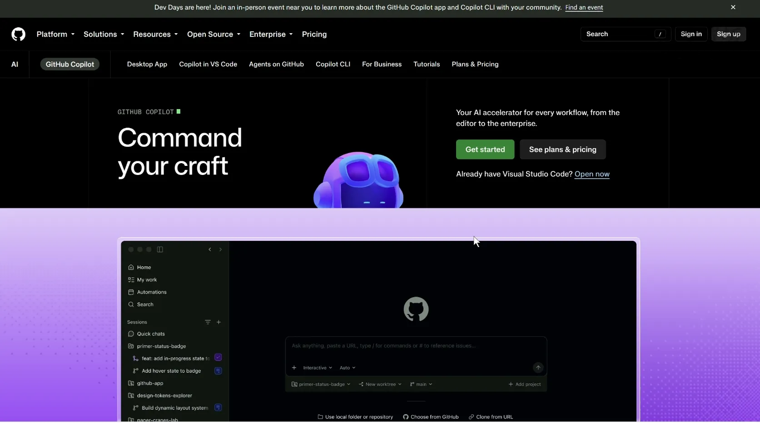Toggle the sidebar panel icon in app preview
This screenshot has height=423, width=760.
point(160,249)
